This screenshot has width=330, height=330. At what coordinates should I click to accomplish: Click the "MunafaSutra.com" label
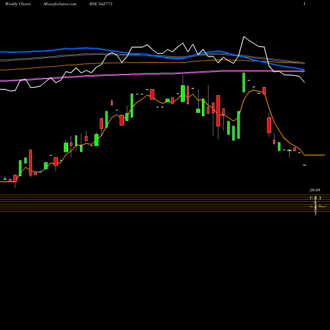60,4
